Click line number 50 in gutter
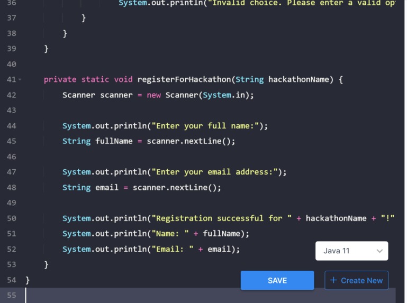 tap(12, 218)
